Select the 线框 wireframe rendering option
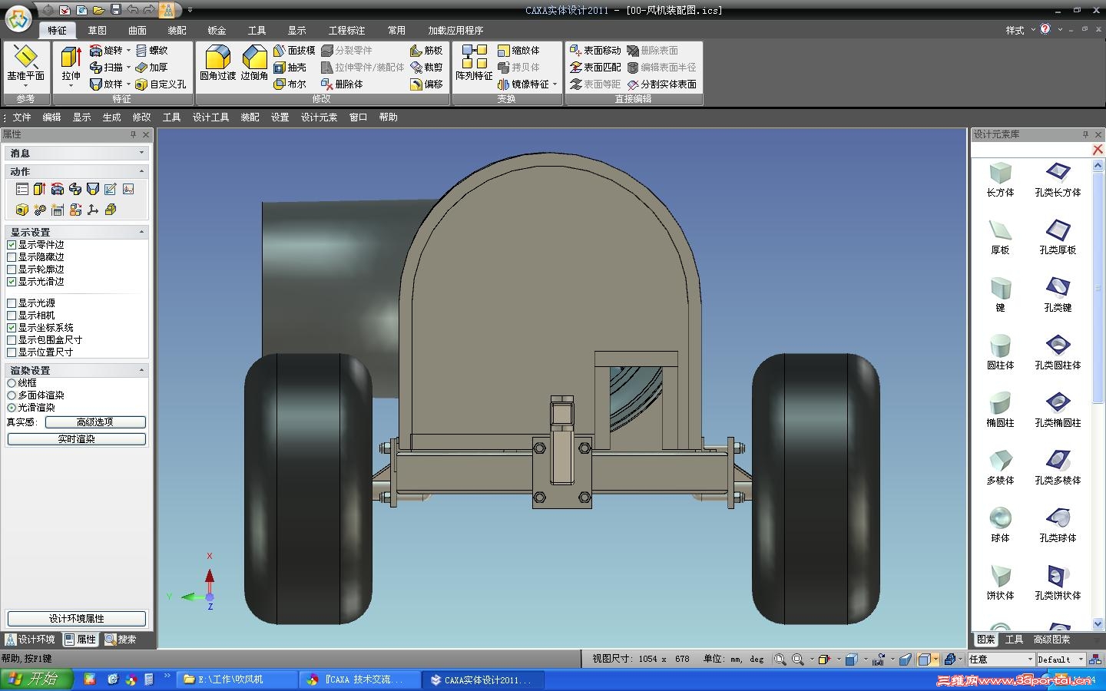Viewport: 1106px width, 691px height. click(12, 383)
